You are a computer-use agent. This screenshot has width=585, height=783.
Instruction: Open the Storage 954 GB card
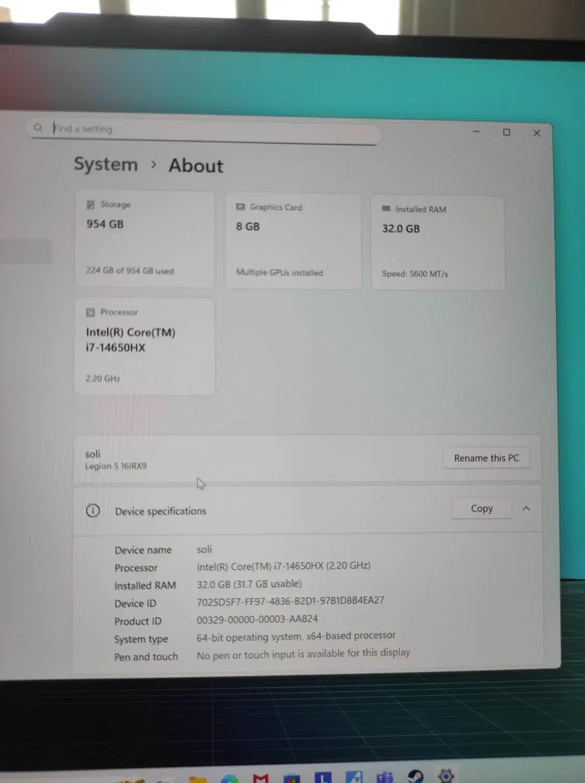pyautogui.click(x=144, y=239)
